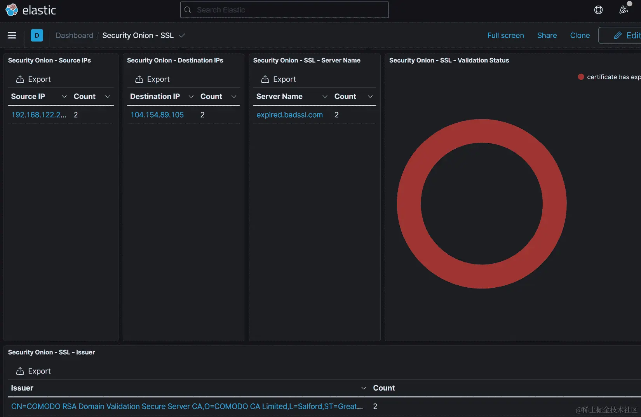Open the hamburger navigation menu
Screen dimensions: 641x417
point(12,35)
